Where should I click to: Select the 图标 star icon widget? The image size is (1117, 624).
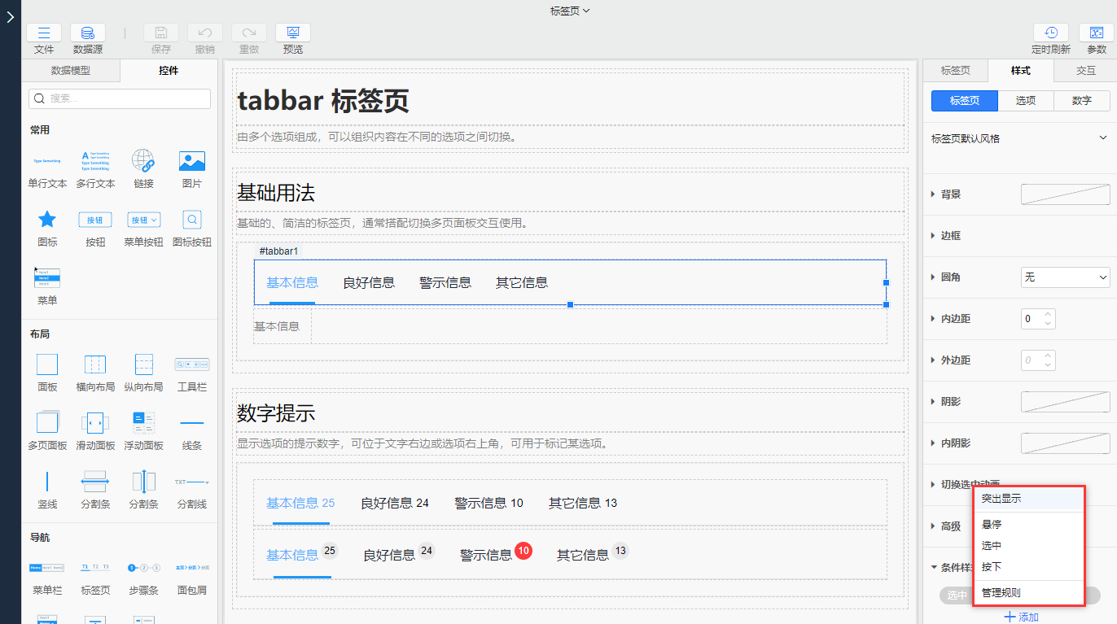47,220
